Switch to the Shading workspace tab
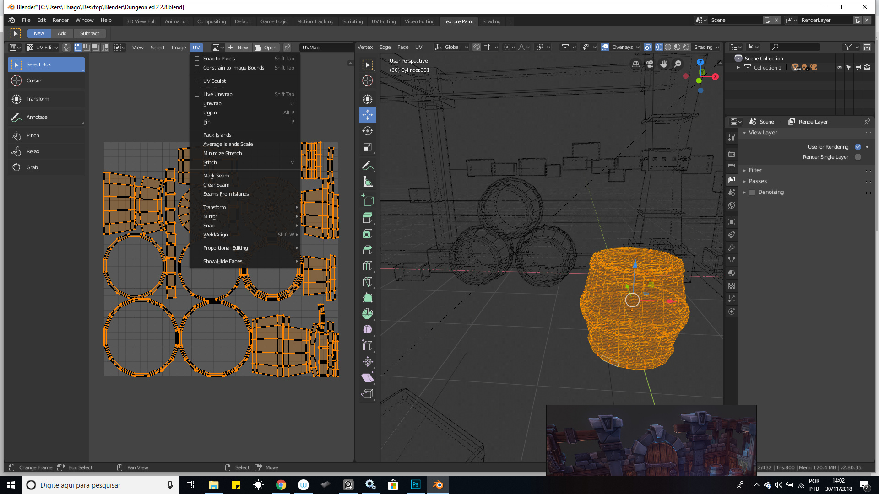The image size is (879, 494). pos(491,21)
